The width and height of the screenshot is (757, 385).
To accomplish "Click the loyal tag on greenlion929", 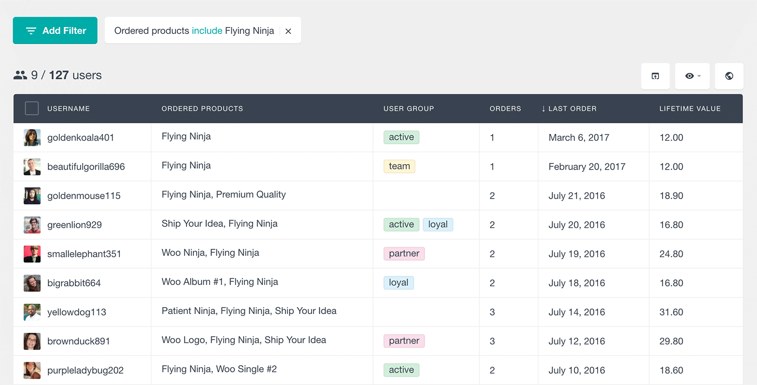I will [438, 224].
